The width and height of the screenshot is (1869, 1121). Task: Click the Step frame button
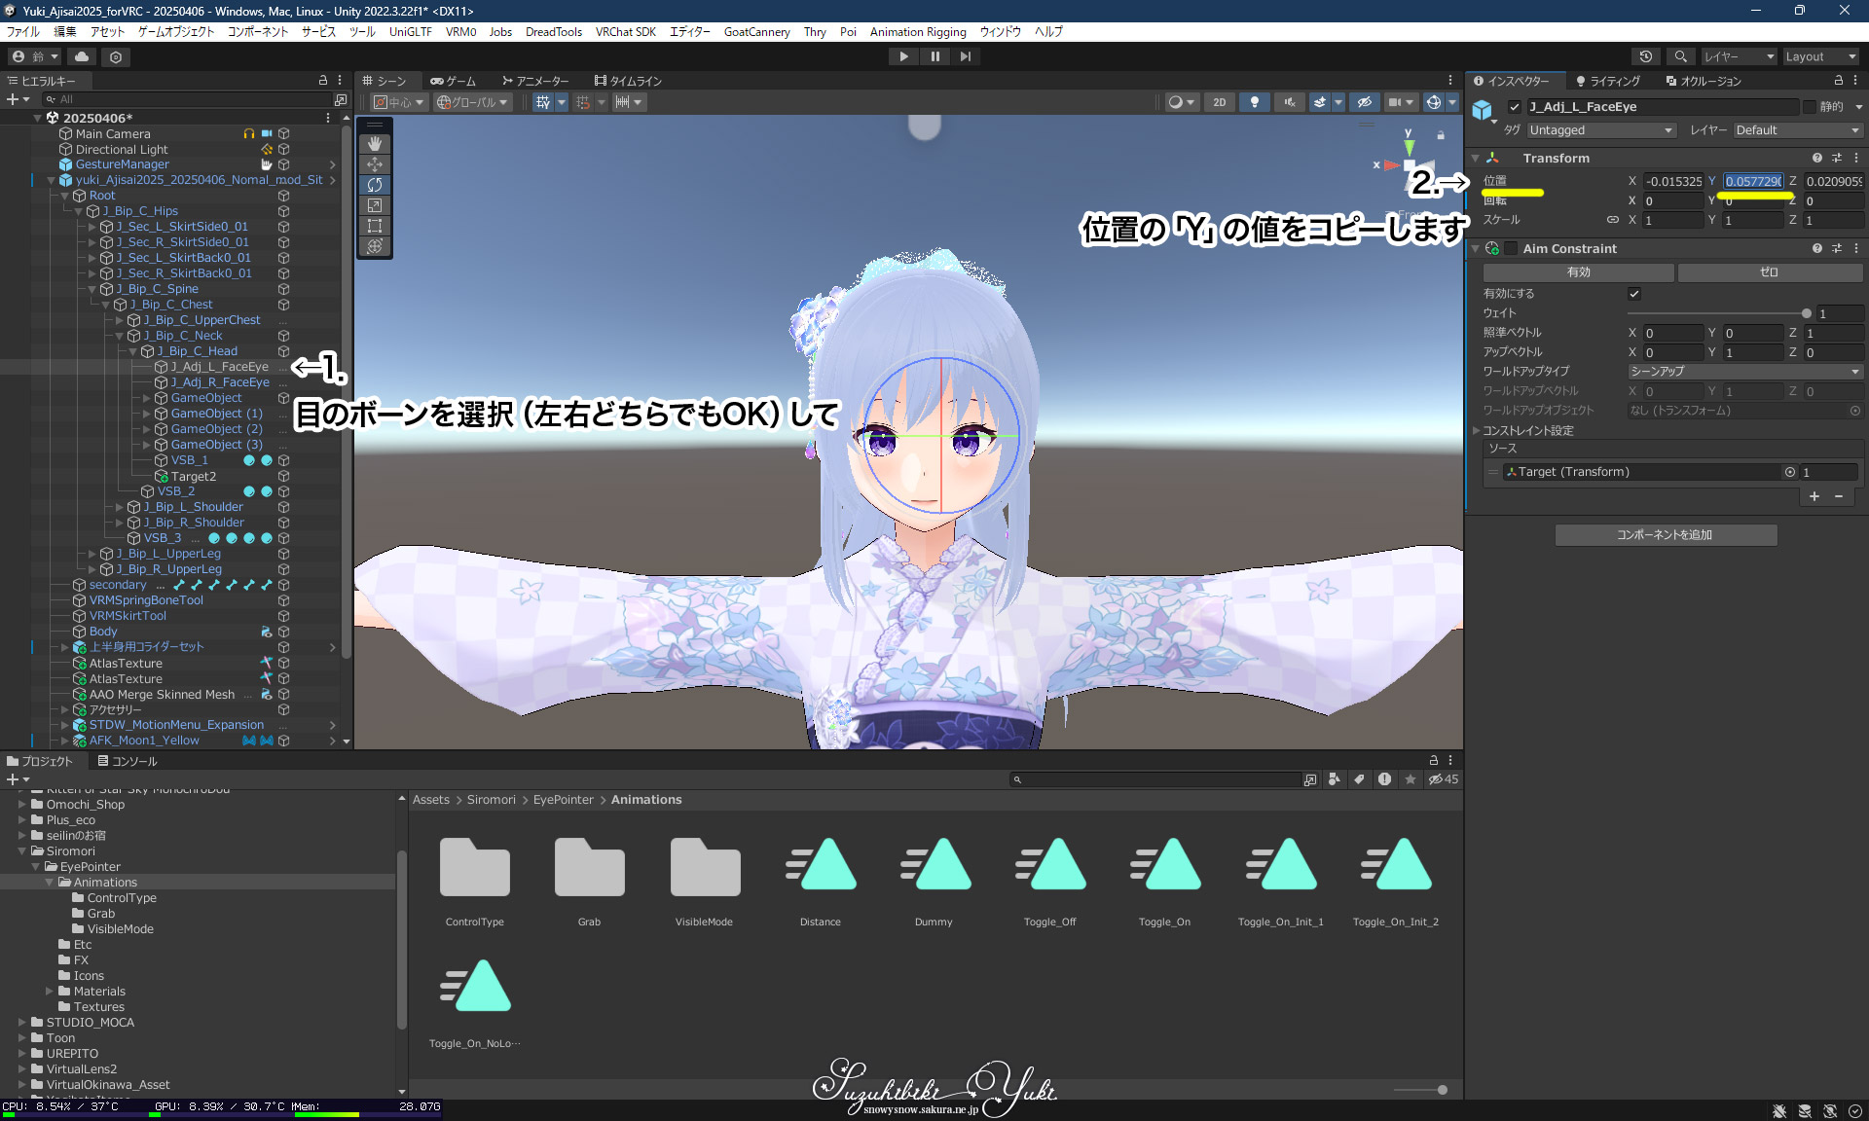pyautogui.click(x=965, y=56)
